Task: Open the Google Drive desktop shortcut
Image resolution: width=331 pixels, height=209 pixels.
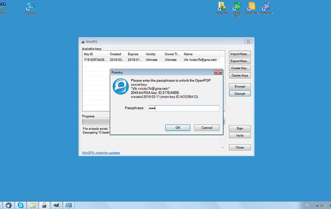Action: tap(222, 7)
